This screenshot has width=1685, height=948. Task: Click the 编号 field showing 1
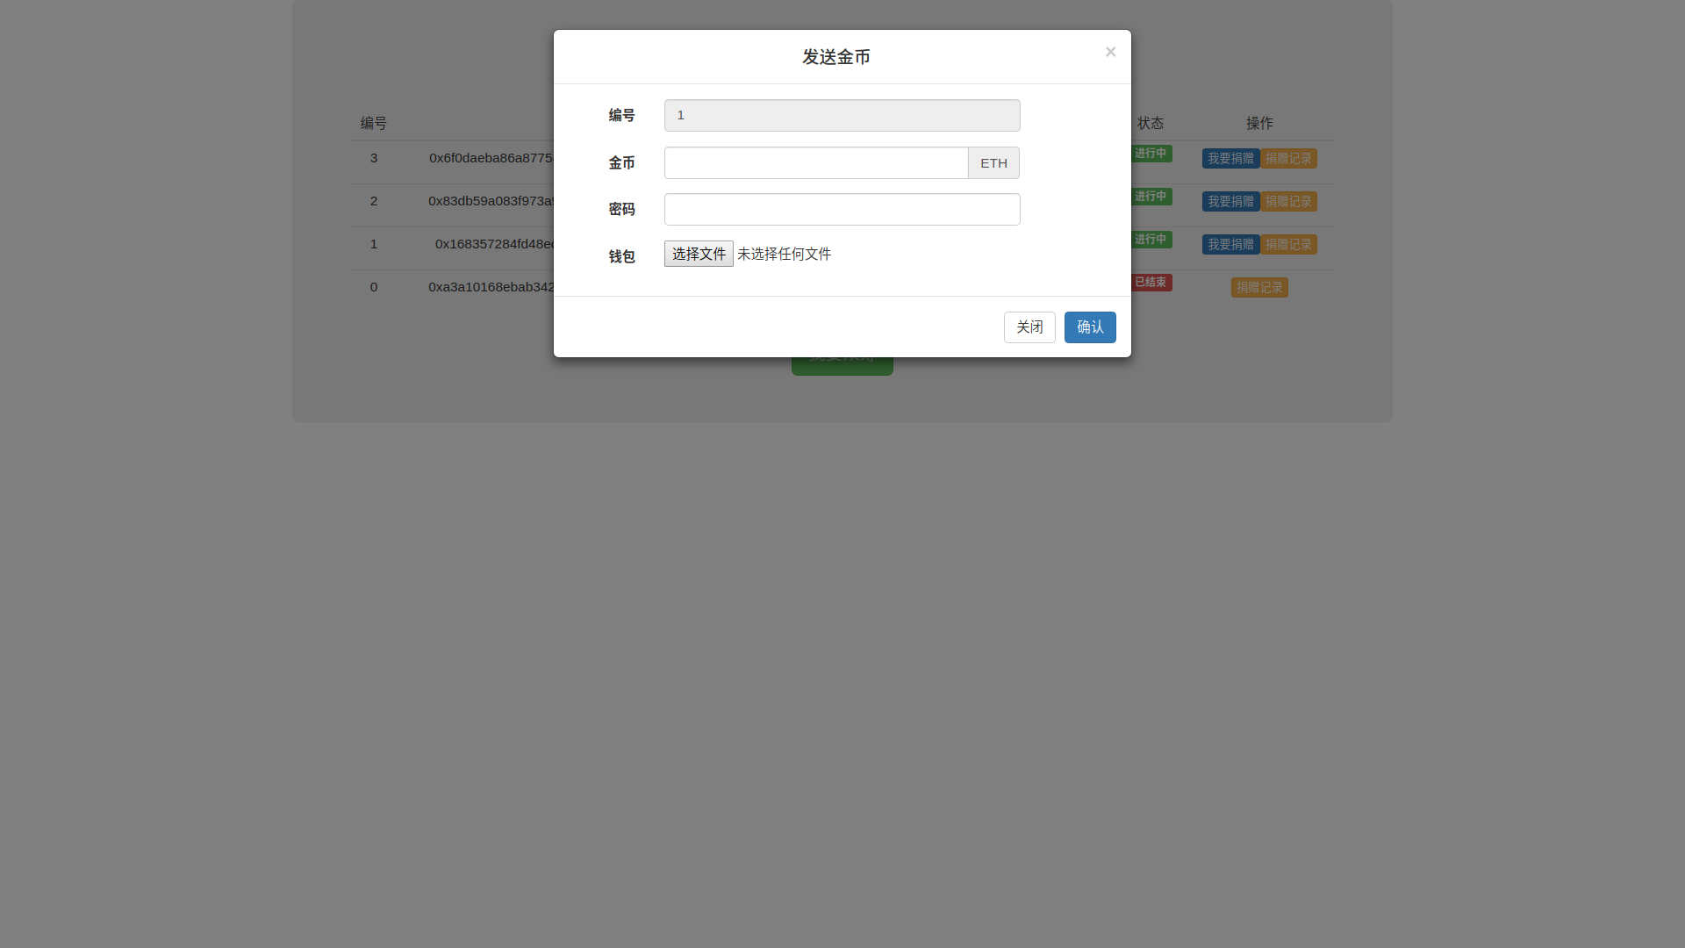(x=842, y=116)
